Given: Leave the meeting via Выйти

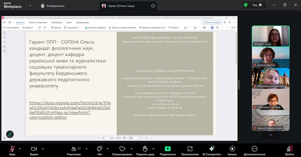Looking at the screenshot, I should click(289, 148).
